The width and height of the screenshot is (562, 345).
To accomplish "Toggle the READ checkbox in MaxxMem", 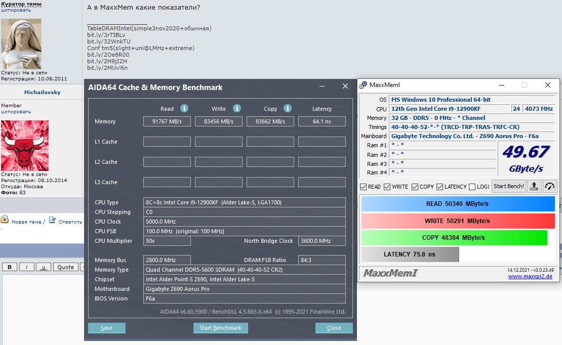I will [x=363, y=187].
